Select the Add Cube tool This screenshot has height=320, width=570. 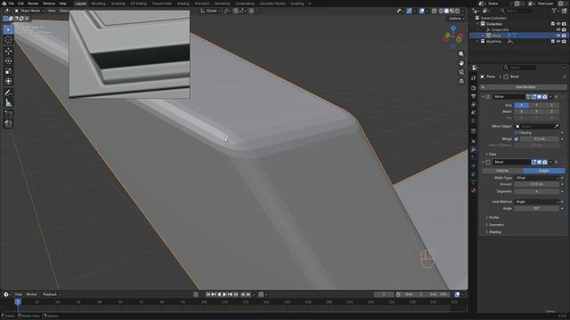click(8, 115)
